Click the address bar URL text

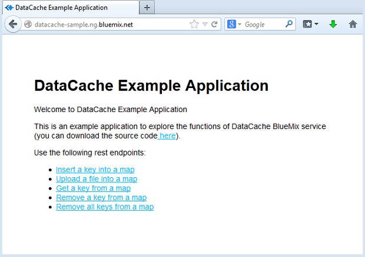[84, 25]
